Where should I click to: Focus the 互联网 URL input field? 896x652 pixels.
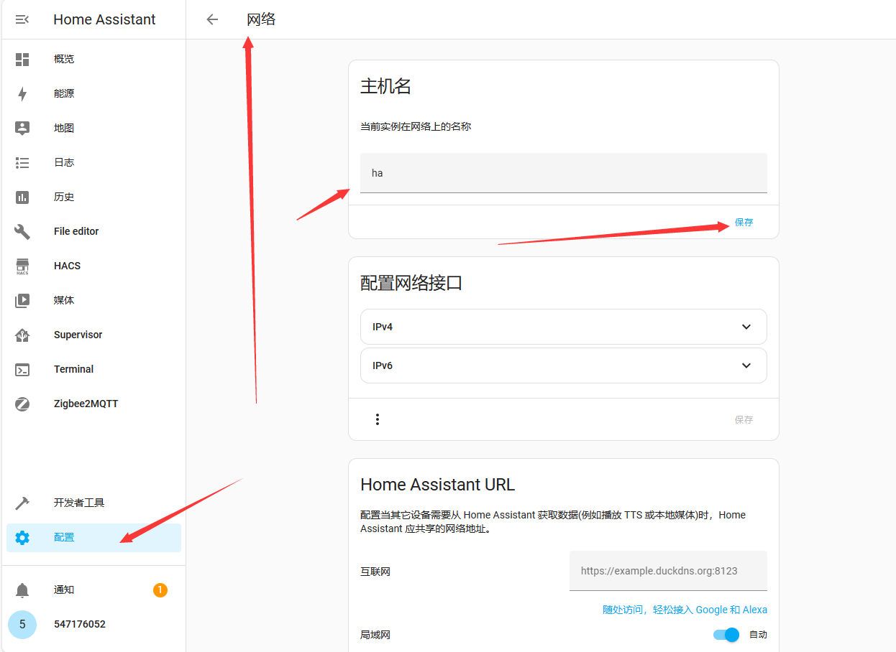tap(668, 571)
